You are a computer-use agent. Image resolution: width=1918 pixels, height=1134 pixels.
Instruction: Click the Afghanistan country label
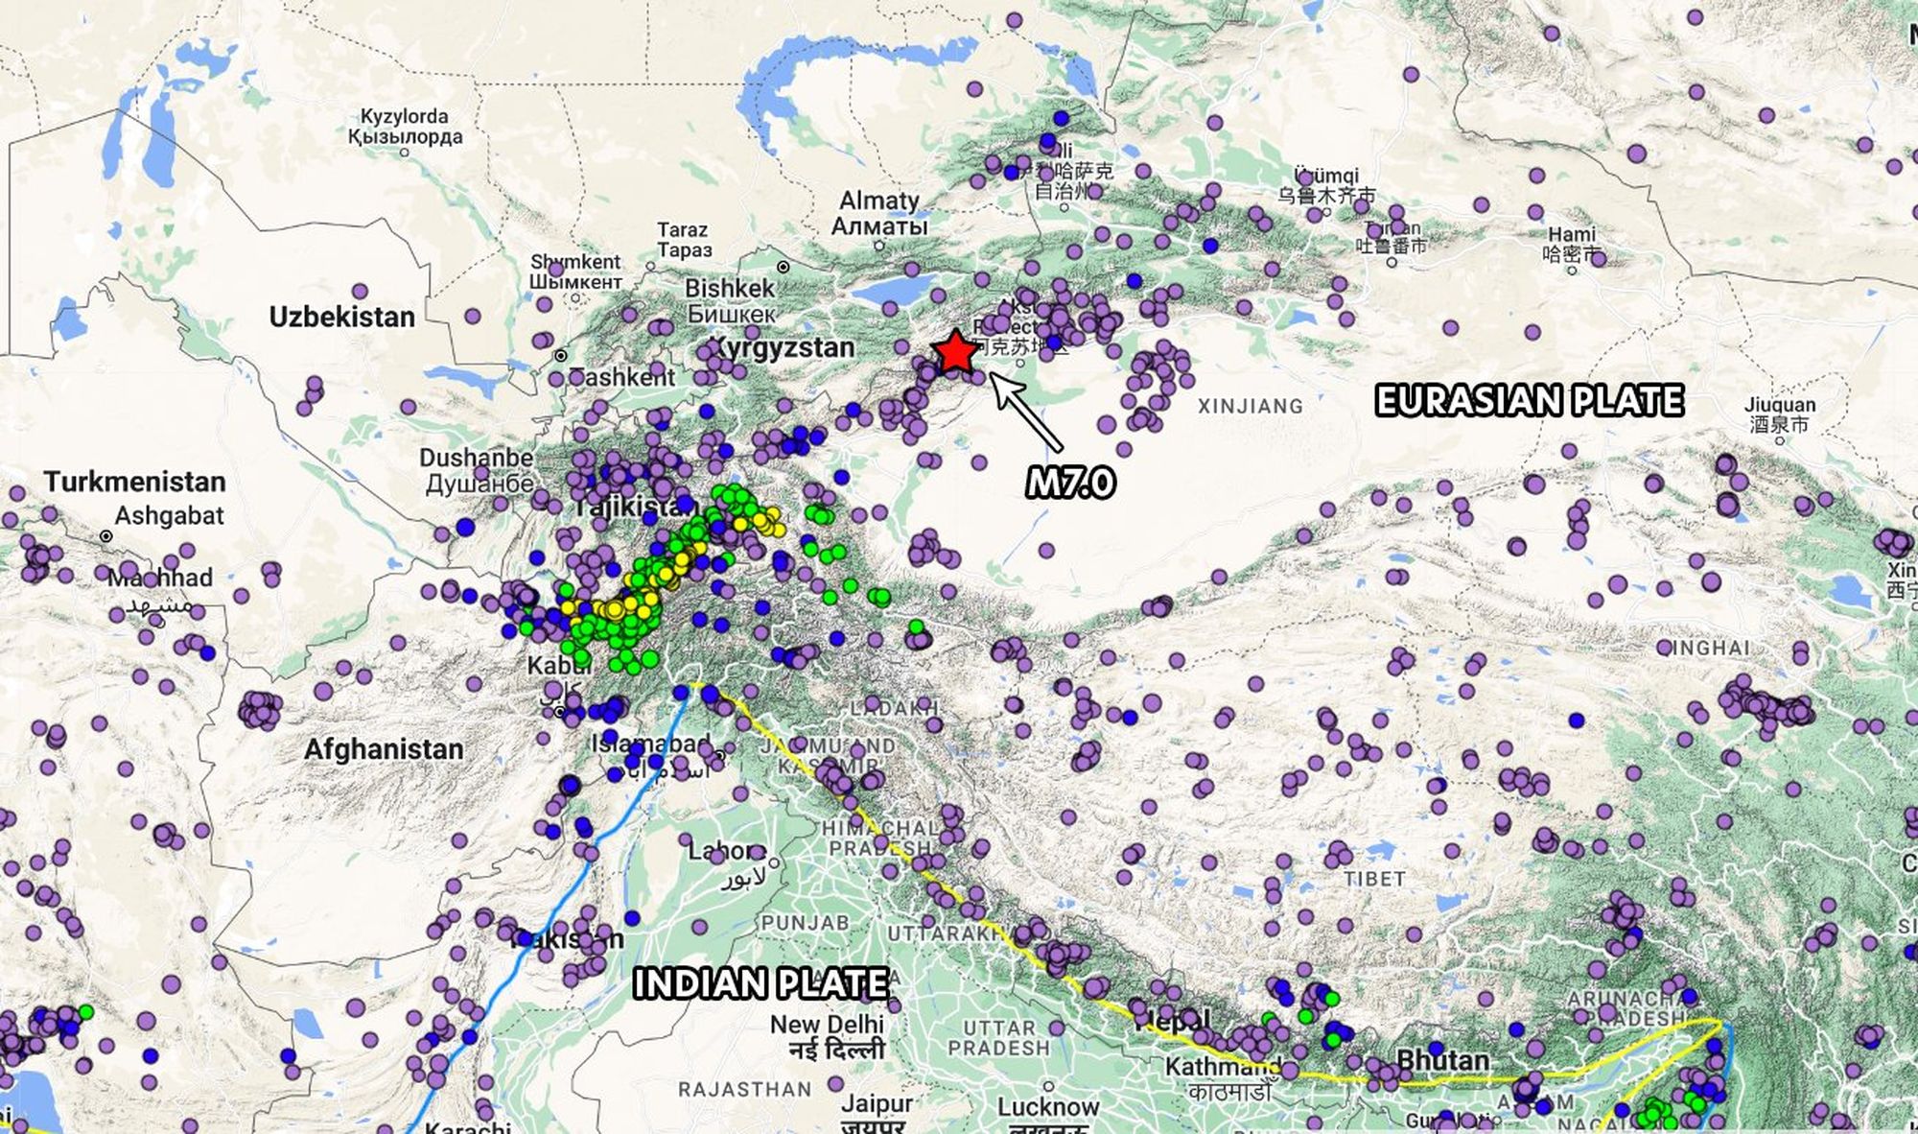click(383, 748)
